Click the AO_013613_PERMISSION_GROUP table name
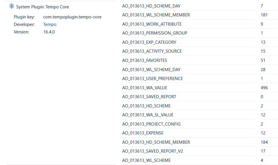Image resolution: width=278 pixels, height=165 pixels. click(x=155, y=33)
